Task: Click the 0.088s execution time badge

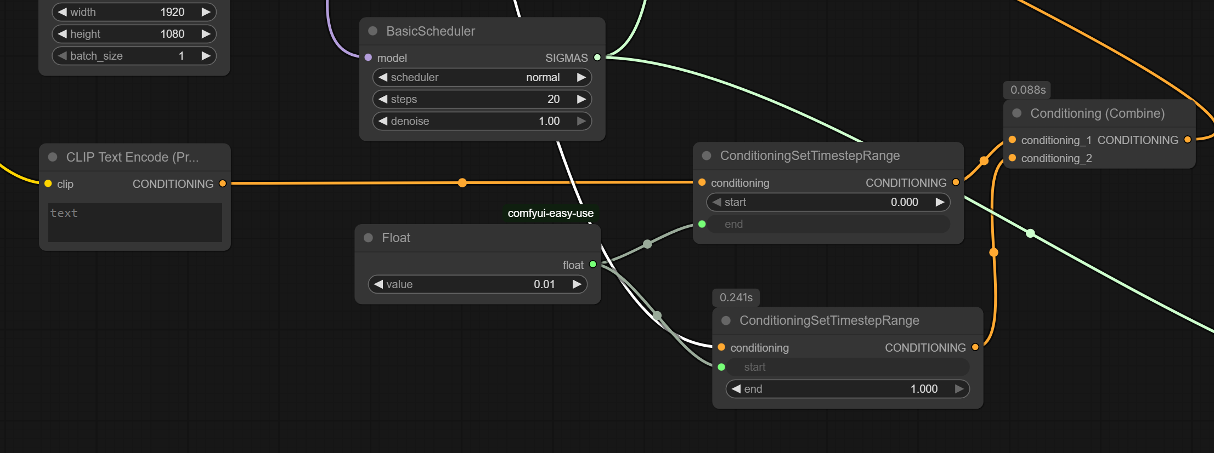Action: (1027, 90)
